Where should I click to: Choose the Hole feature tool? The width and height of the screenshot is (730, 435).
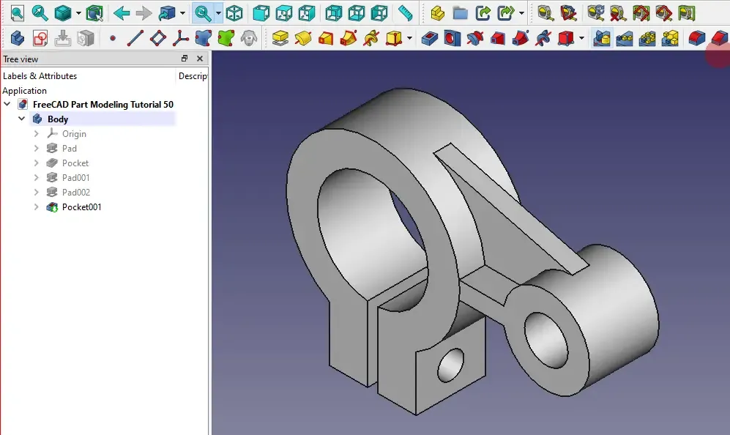pos(452,38)
